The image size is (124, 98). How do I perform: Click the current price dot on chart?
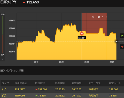(116, 41)
